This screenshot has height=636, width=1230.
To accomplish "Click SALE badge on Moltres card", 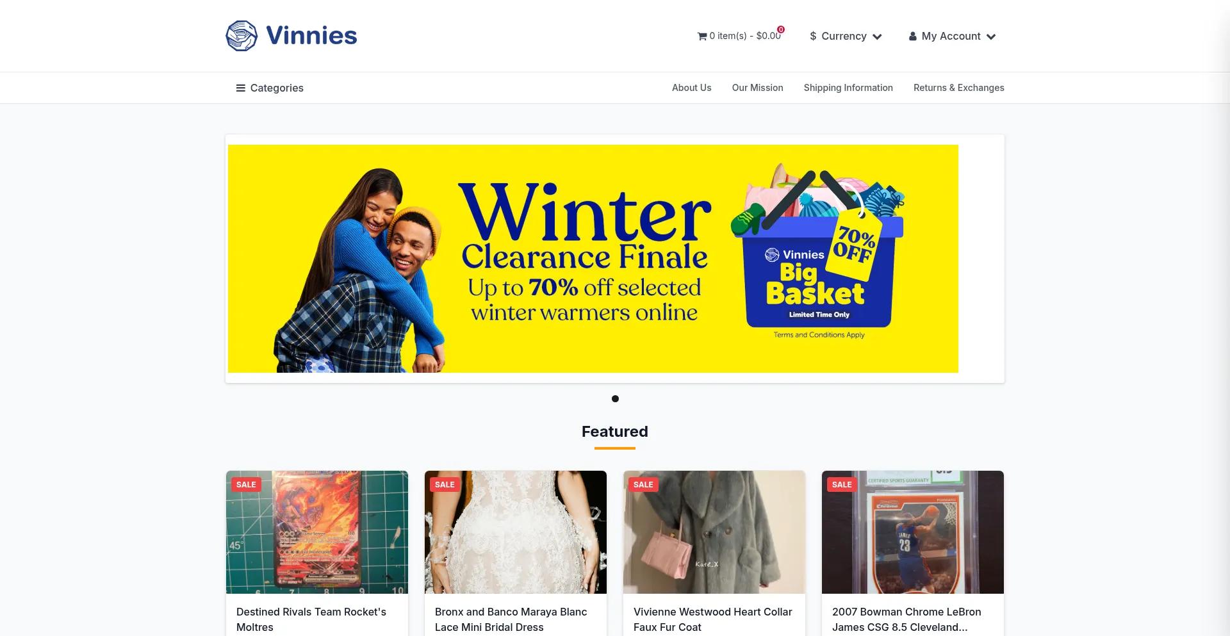I will click(246, 484).
